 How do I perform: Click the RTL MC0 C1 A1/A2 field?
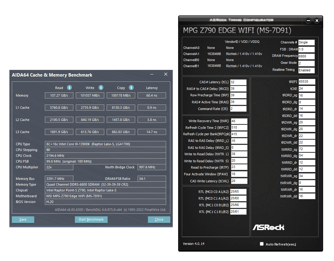tap(238, 198)
